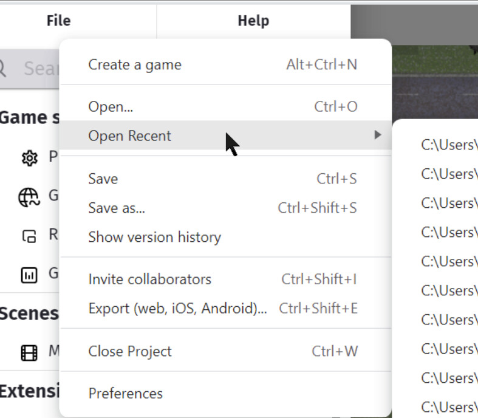Open Show version history
The width and height of the screenshot is (478, 418).
154,237
